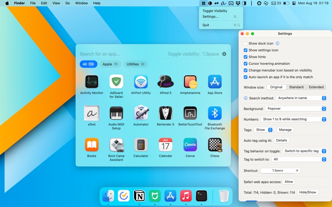The image size is (332, 207).
Task: Click Allow for Safari web apps access
Action: click(x=289, y=182)
